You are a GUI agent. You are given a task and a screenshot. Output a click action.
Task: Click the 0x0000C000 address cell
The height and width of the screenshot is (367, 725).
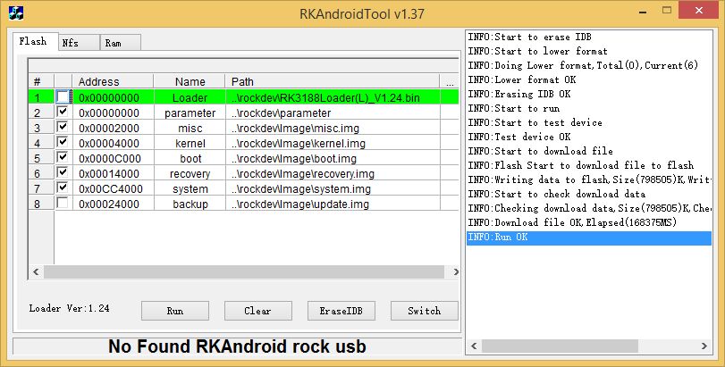point(113,158)
